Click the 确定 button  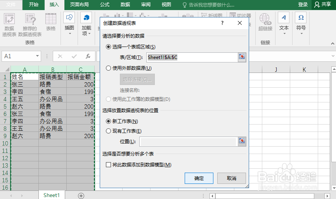[199, 178]
